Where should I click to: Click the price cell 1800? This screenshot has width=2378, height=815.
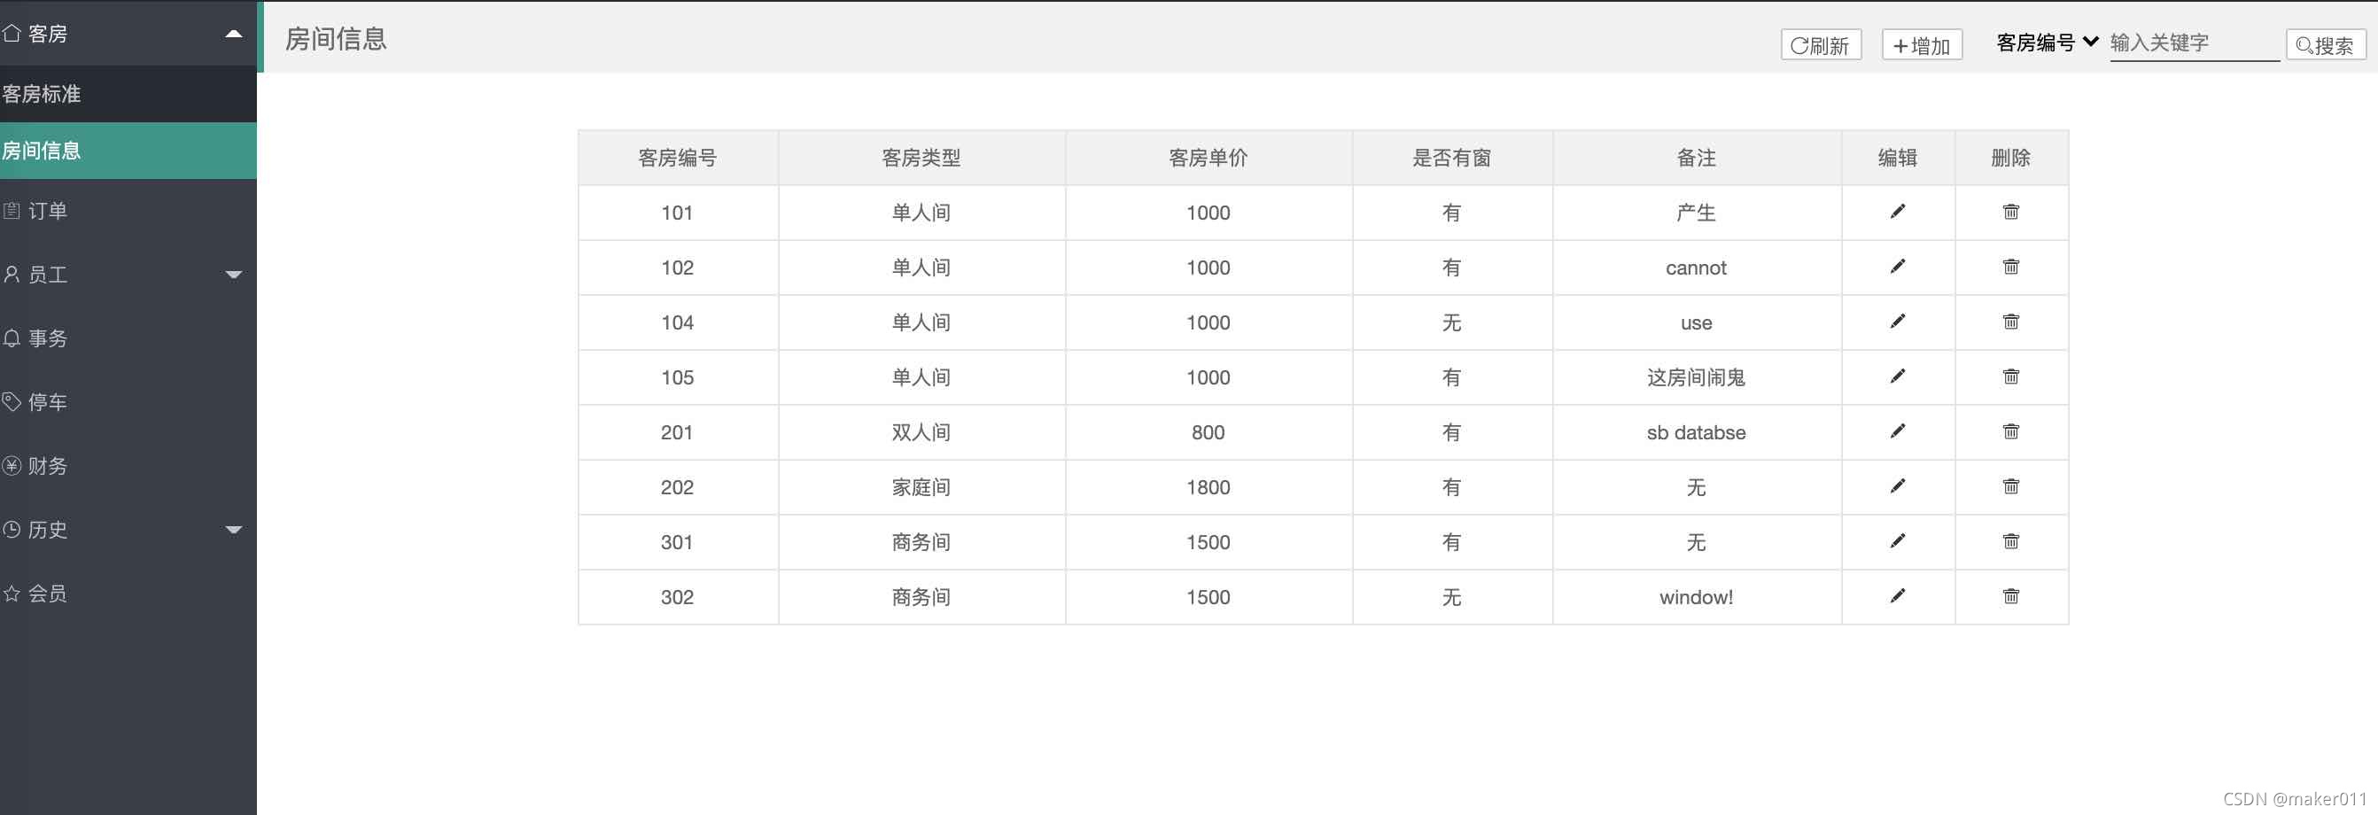coord(1208,487)
